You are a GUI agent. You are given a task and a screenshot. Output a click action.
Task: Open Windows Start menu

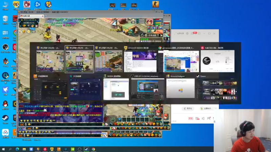3,149
